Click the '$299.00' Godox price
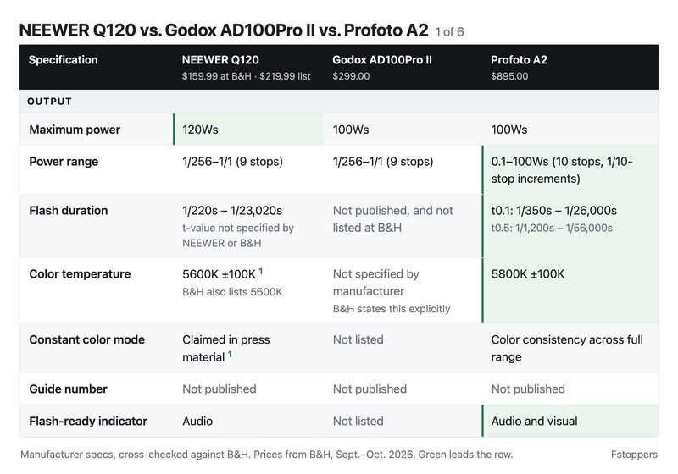Screen dimensions: 678x474 [351, 76]
